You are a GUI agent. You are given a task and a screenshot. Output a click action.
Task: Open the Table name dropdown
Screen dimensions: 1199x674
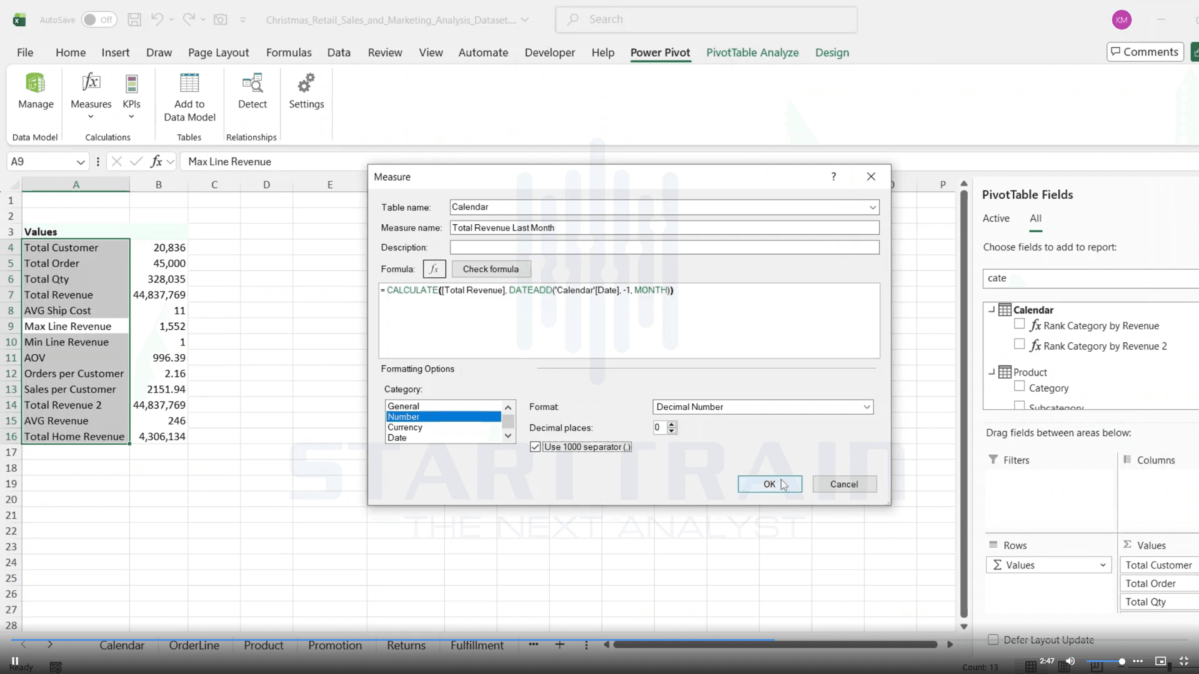[872, 207]
